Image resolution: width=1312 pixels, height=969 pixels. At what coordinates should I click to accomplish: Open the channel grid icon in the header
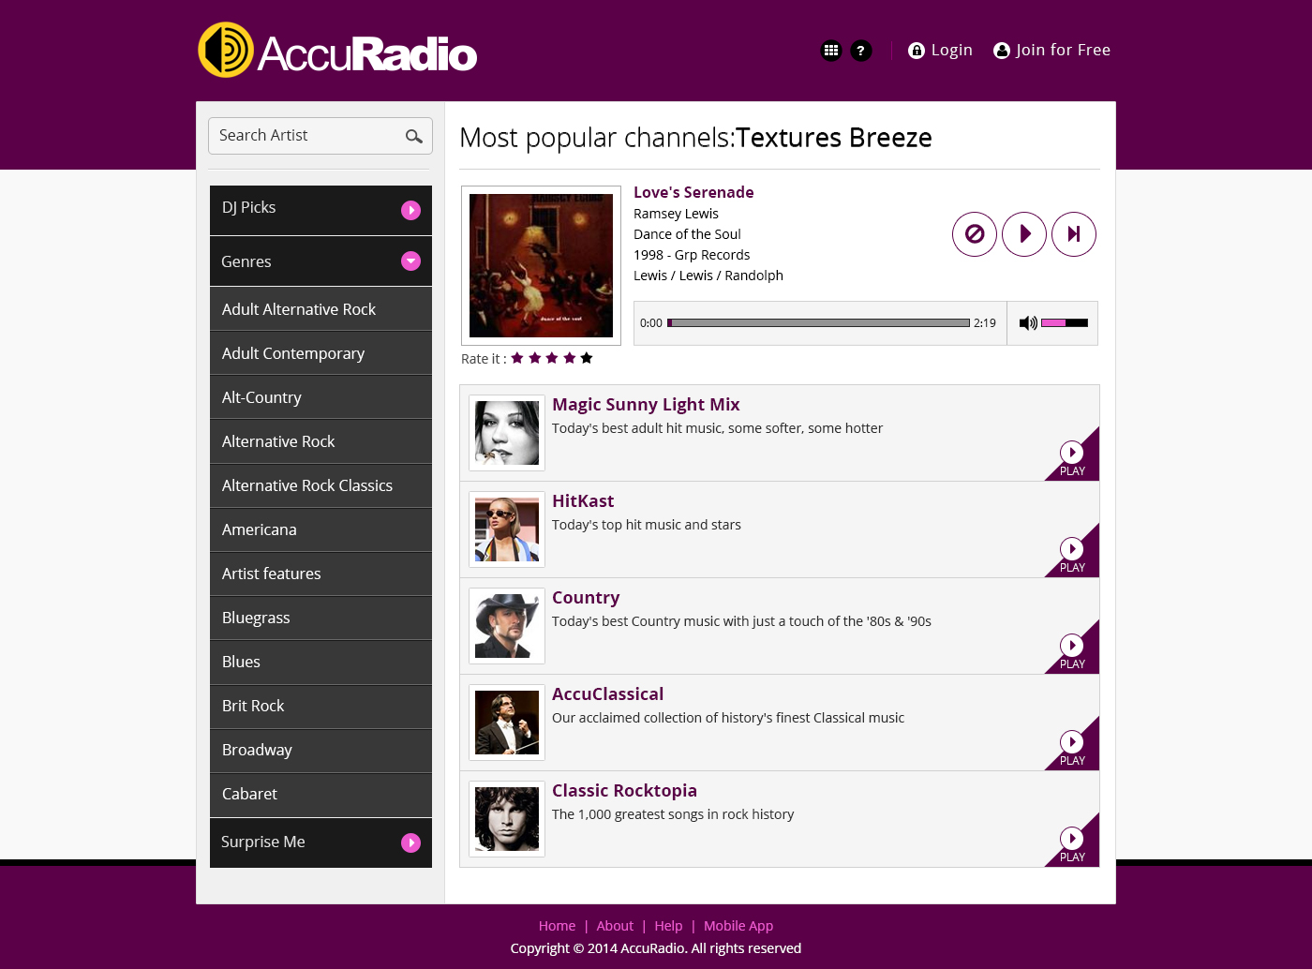tap(831, 51)
